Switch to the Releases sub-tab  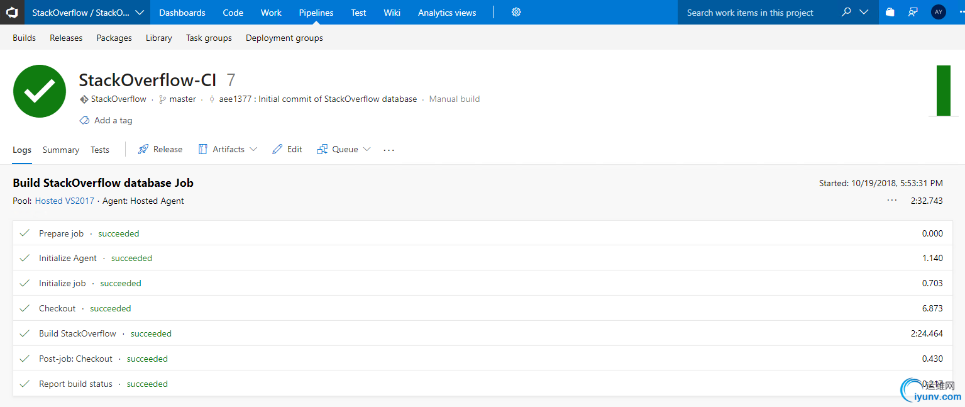pos(66,38)
